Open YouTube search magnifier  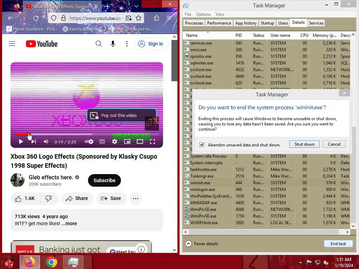pos(99,44)
